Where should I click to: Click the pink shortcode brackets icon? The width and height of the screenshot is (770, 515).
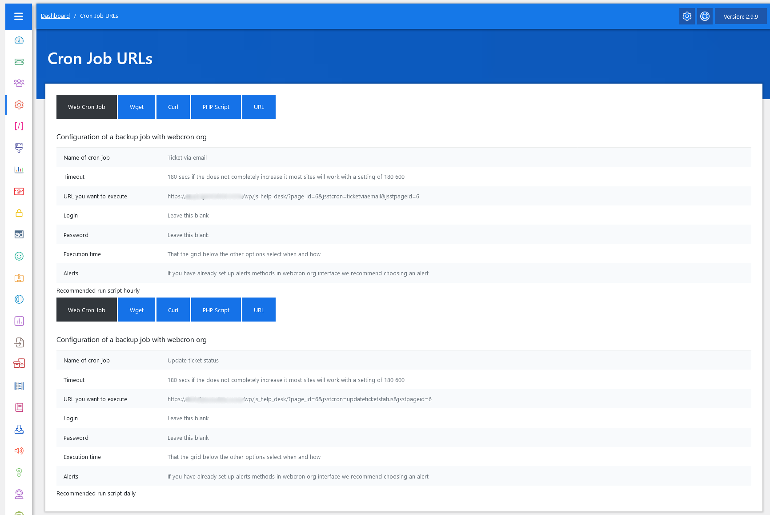[19, 126]
